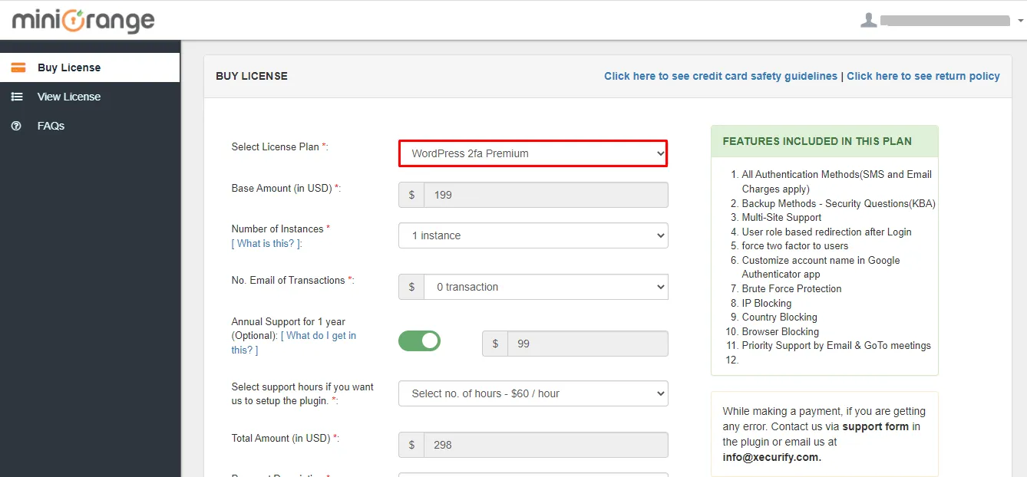Open the Select License Plan dropdown
Screen dimensions: 1027x477
coord(532,153)
